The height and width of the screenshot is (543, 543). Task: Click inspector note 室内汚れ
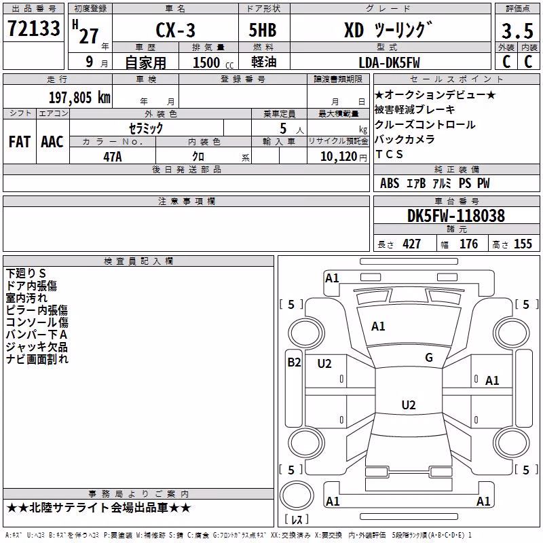pos(26,297)
